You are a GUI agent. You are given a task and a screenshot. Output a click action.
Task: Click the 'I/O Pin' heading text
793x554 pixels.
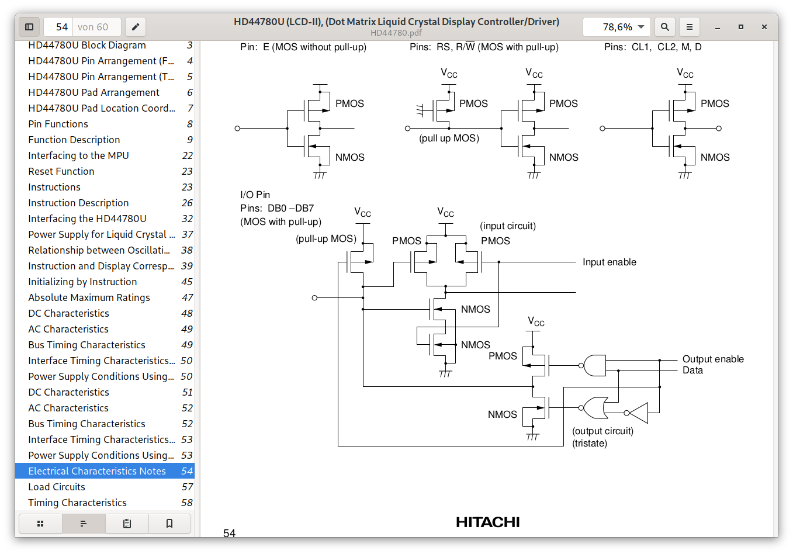[255, 195]
